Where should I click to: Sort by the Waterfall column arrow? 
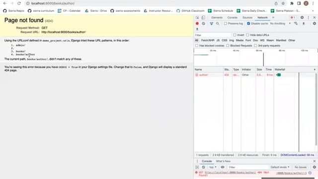coord(315,70)
